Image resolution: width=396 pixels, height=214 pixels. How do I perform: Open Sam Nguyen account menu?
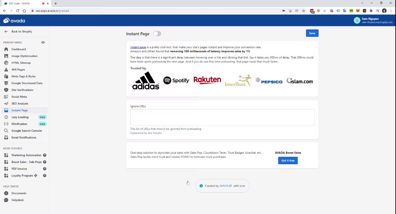point(373,20)
